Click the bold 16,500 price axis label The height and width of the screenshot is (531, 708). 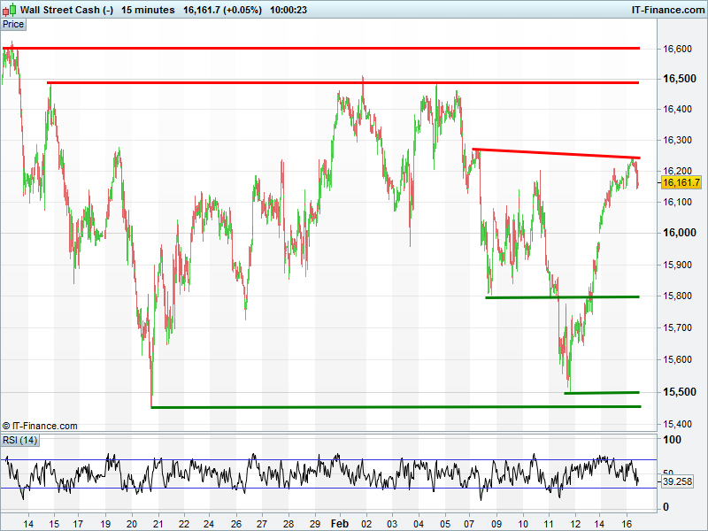pos(679,79)
